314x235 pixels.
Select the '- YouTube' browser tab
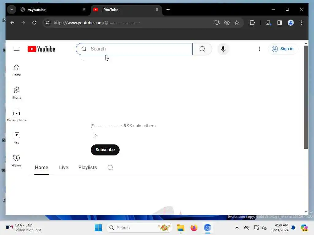(126, 9)
